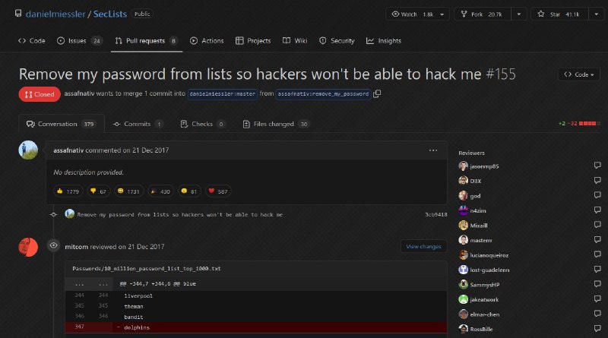
Task: Click mitcom's red avatar
Action: coord(28,247)
